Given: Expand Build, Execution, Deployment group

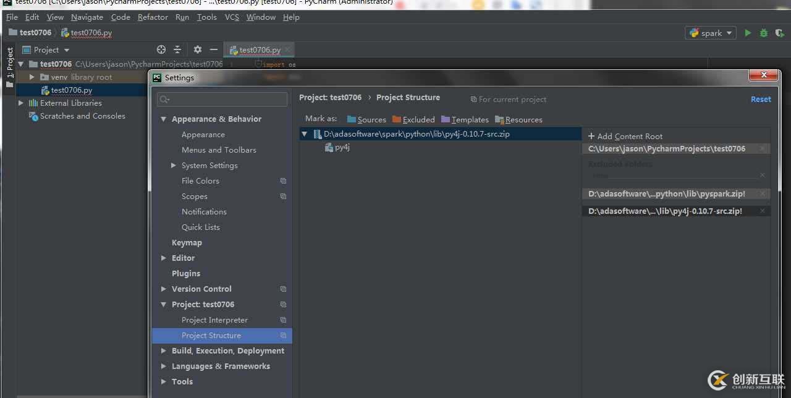Looking at the screenshot, I should point(164,351).
